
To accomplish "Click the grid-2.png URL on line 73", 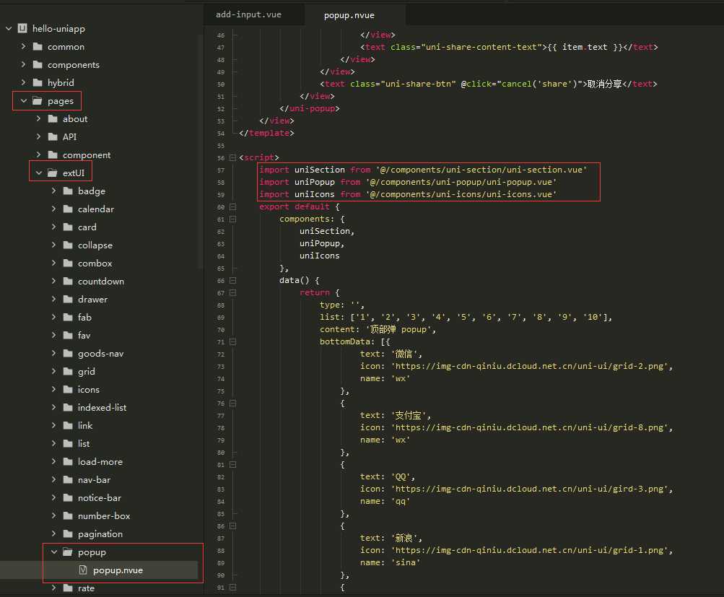I will [x=529, y=366].
